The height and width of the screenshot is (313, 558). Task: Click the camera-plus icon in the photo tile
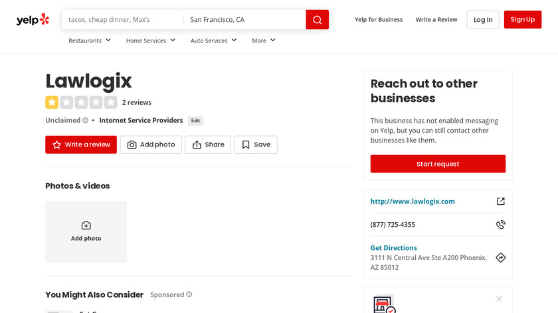pyautogui.click(x=86, y=225)
